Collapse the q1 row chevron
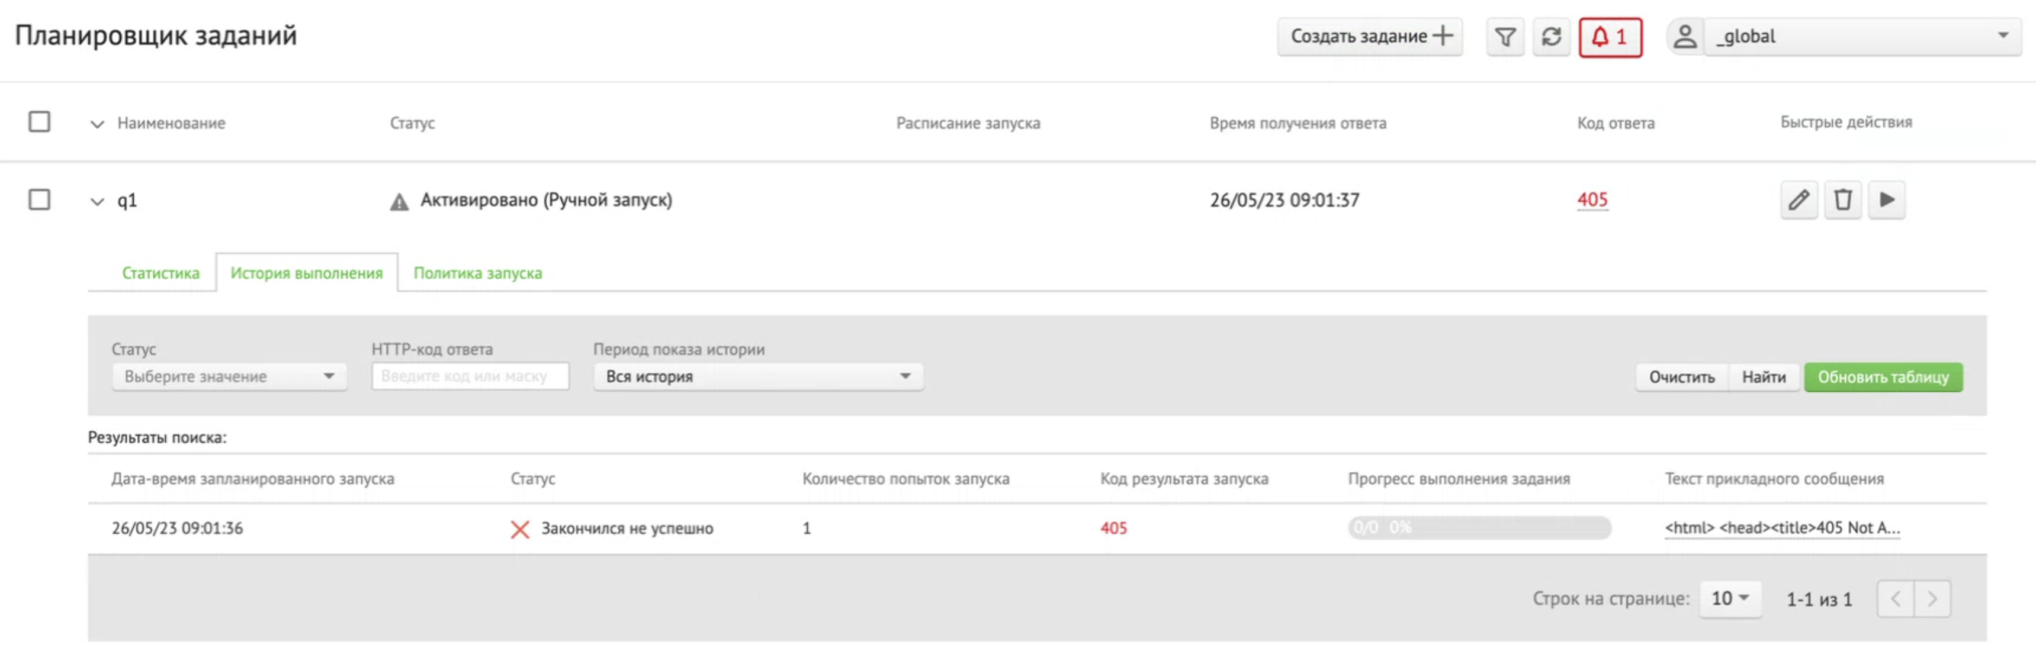 (x=97, y=201)
